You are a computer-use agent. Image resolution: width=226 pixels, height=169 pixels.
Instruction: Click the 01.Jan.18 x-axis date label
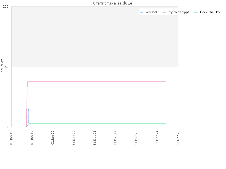11,137
